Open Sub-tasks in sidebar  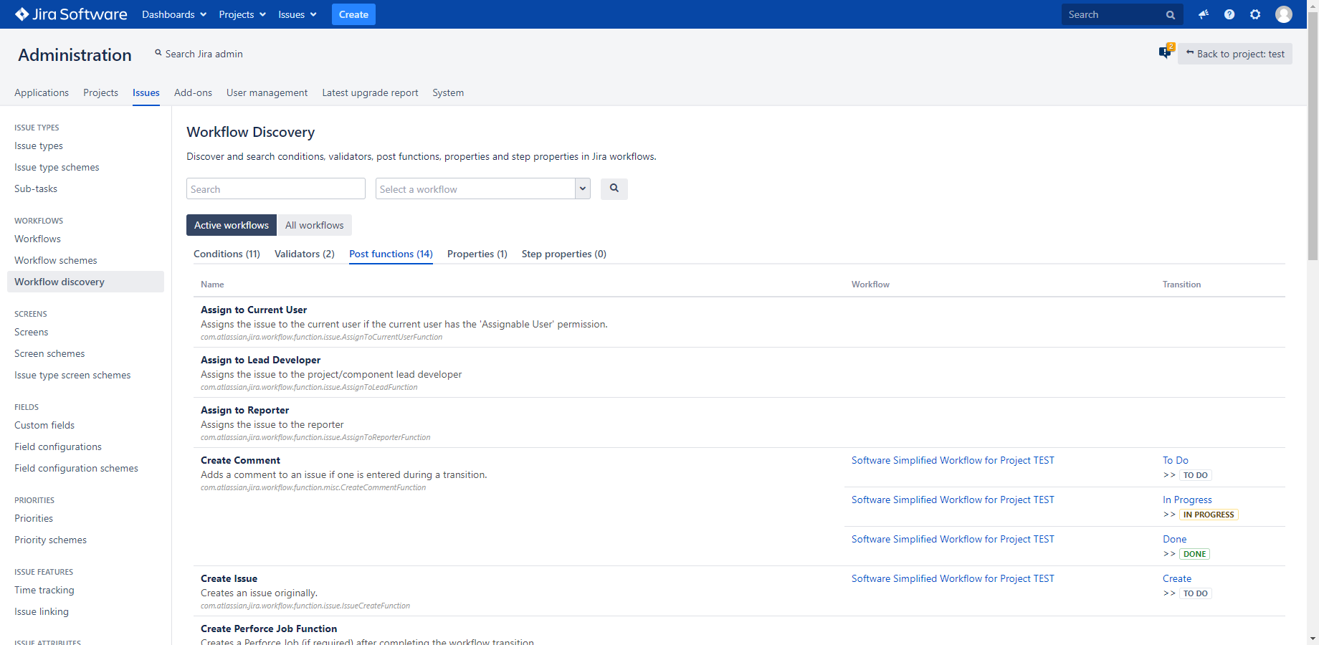(36, 188)
